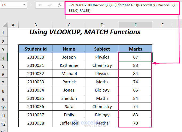Viewport: 182px width, 132px height.
Task: Click the Student Id header cell
Action: [35, 49]
